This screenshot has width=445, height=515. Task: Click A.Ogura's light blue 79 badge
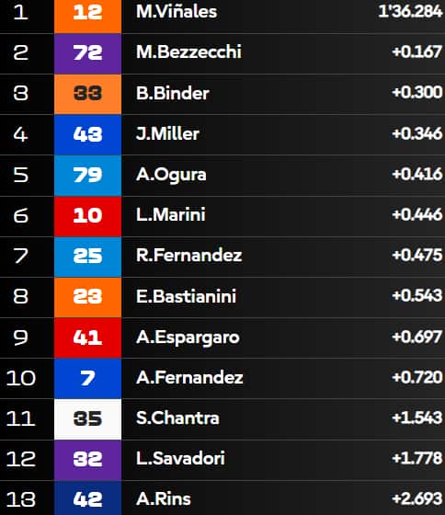tap(87, 175)
